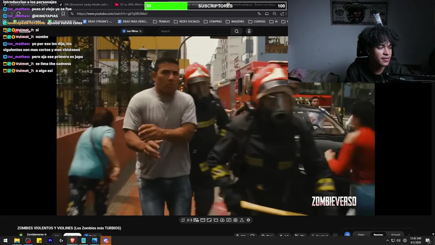Click the eye visibility icon in video toolbar
This screenshot has width=435, height=245.
(x=196, y=220)
